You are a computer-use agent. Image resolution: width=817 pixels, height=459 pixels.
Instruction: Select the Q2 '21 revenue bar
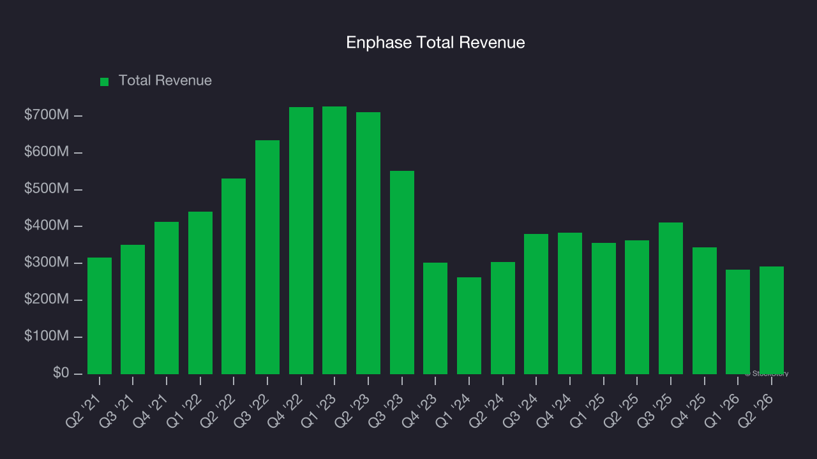(x=100, y=316)
